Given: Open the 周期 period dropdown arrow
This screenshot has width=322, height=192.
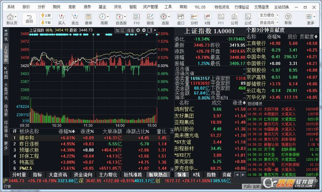Looking at the screenshot, I should tap(108, 17).
